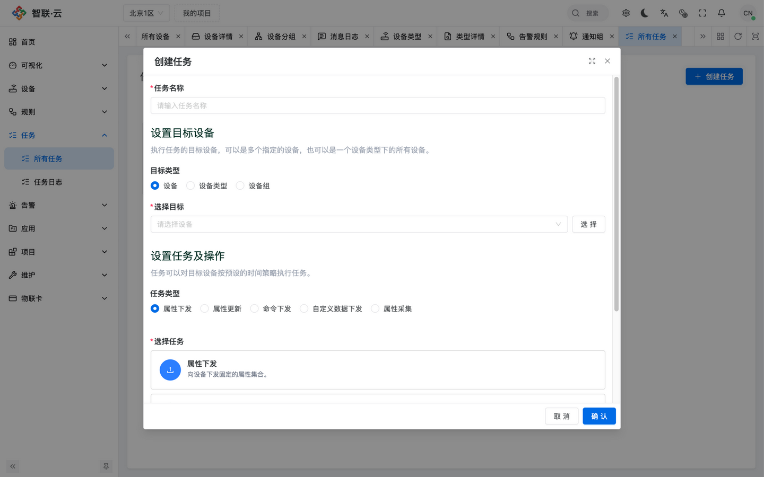Pin the sidebar using the pin icon
764x477 pixels.
point(106,466)
